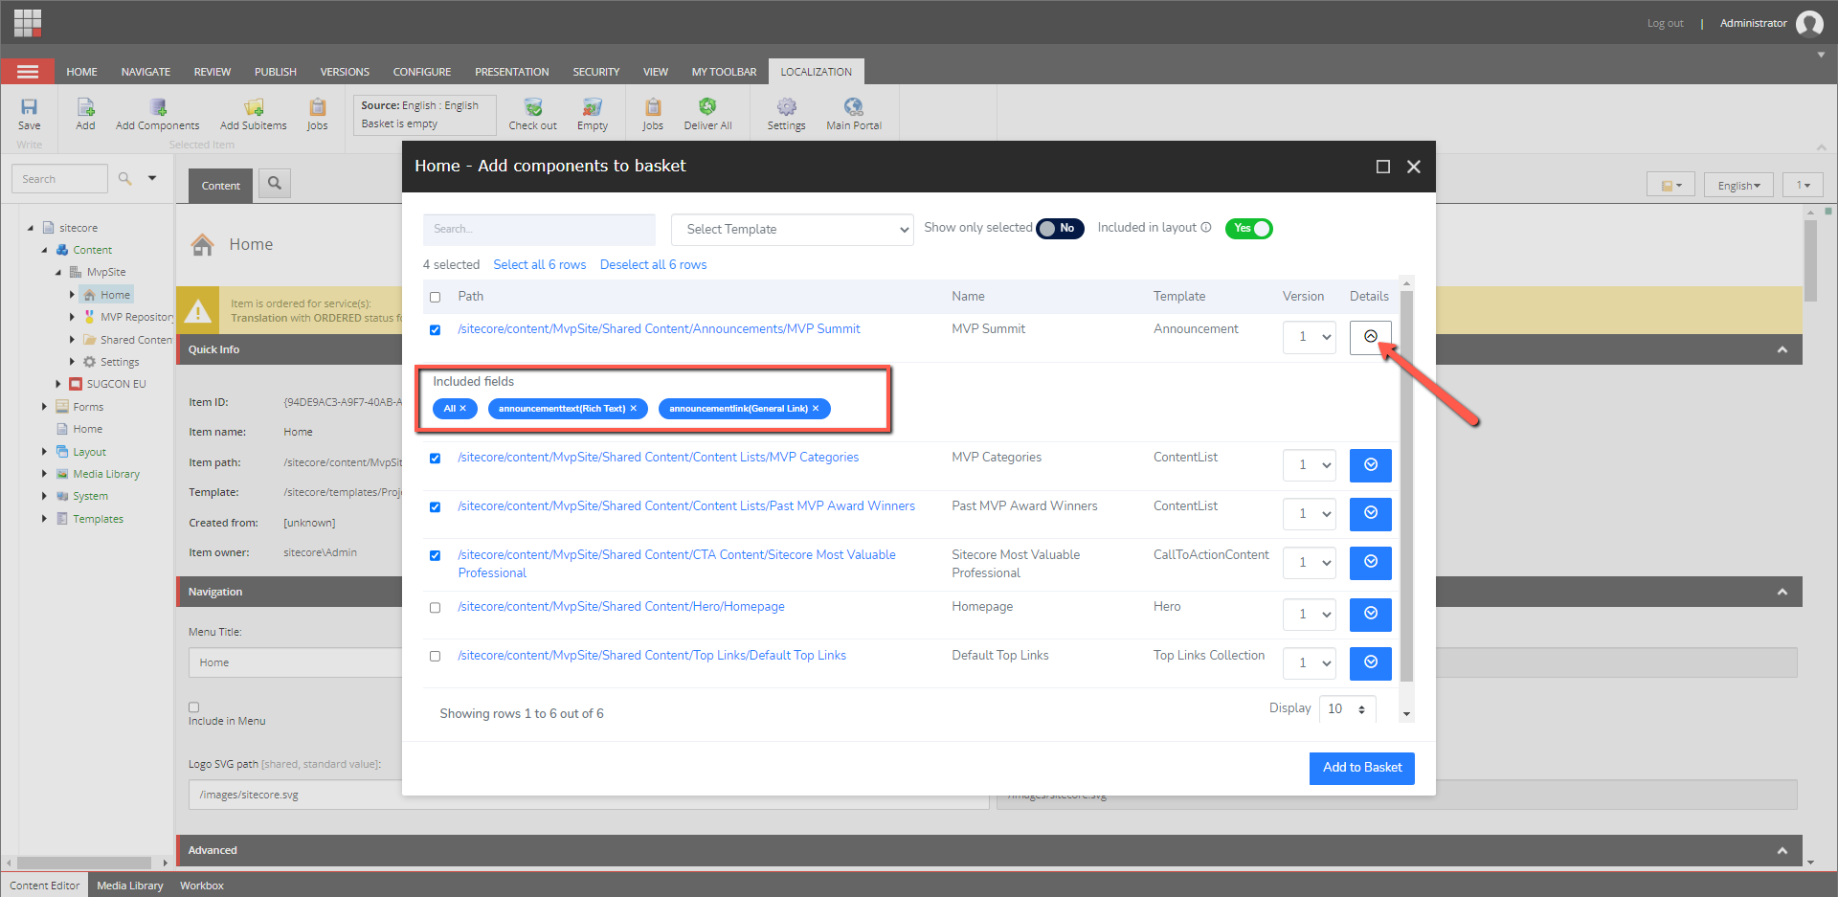Click the Administrator avatar icon

pyautogui.click(x=1809, y=23)
